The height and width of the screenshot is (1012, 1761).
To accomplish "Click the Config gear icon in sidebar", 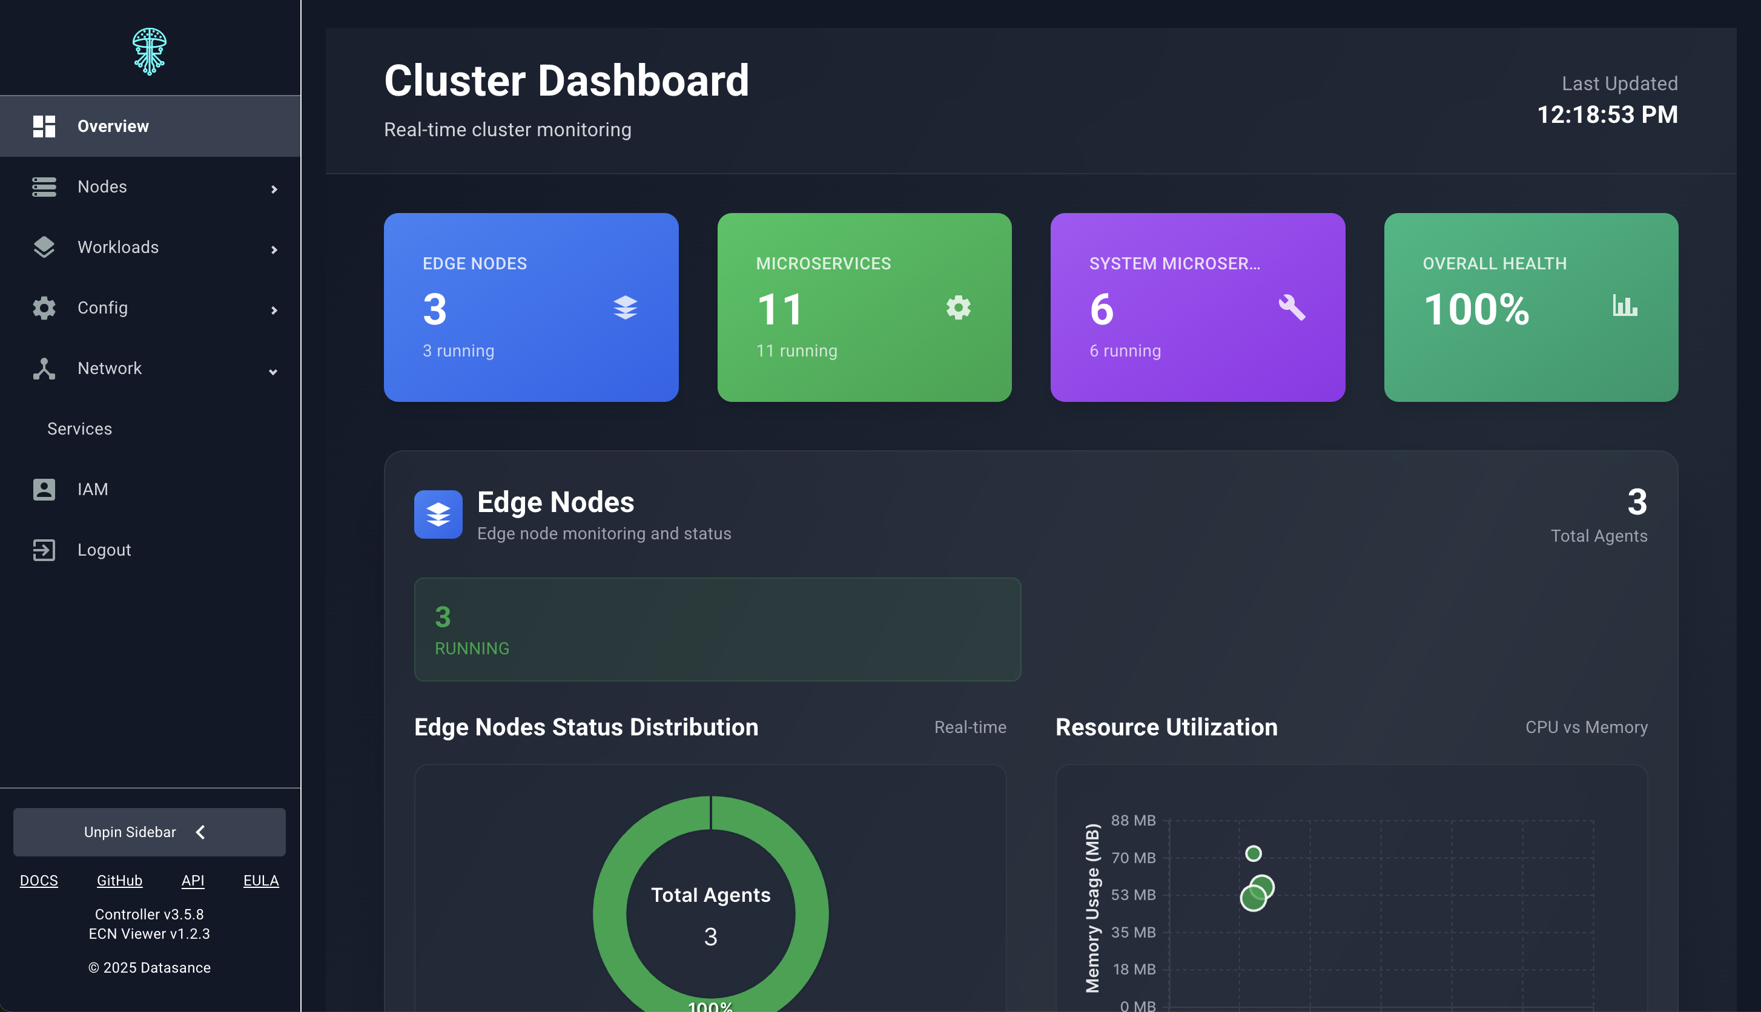I will (44, 308).
